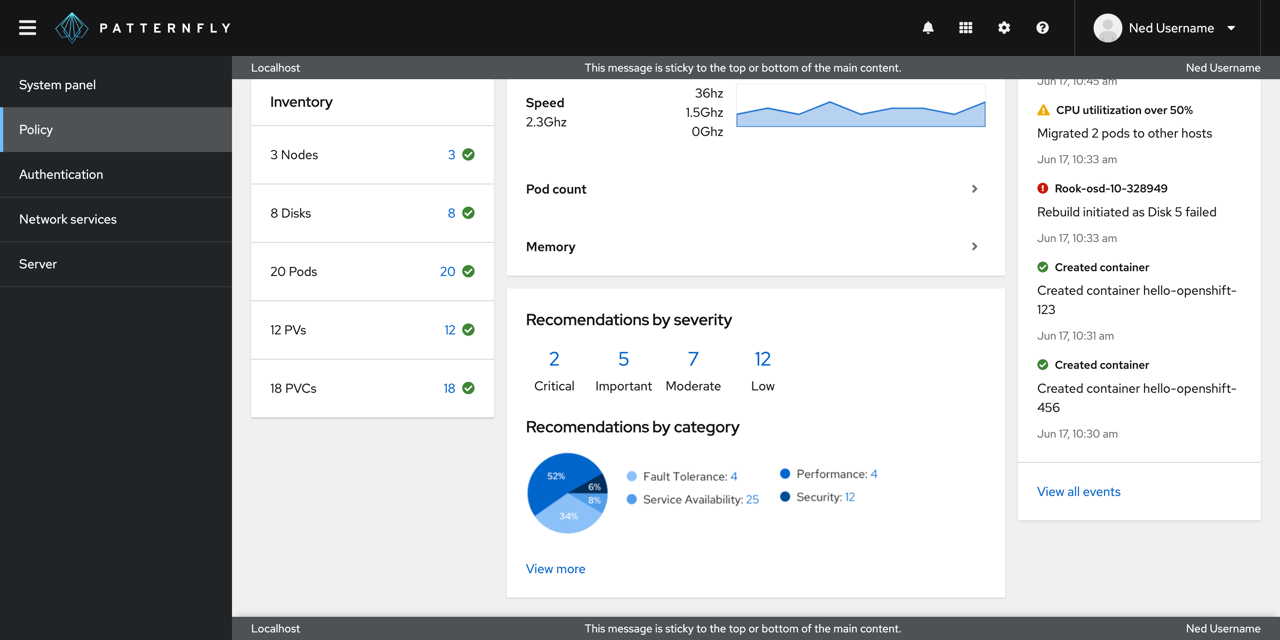Click the CPU utilization warning icon
The width and height of the screenshot is (1280, 640).
pos(1043,110)
